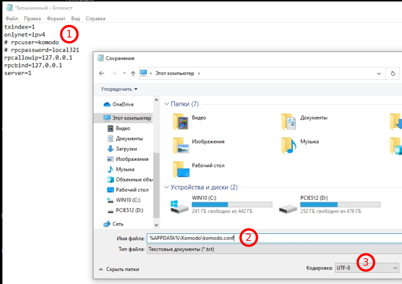Screen dimensions: 402x284
Task: Select Сеть in the navigation pane
Action: point(118,224)
